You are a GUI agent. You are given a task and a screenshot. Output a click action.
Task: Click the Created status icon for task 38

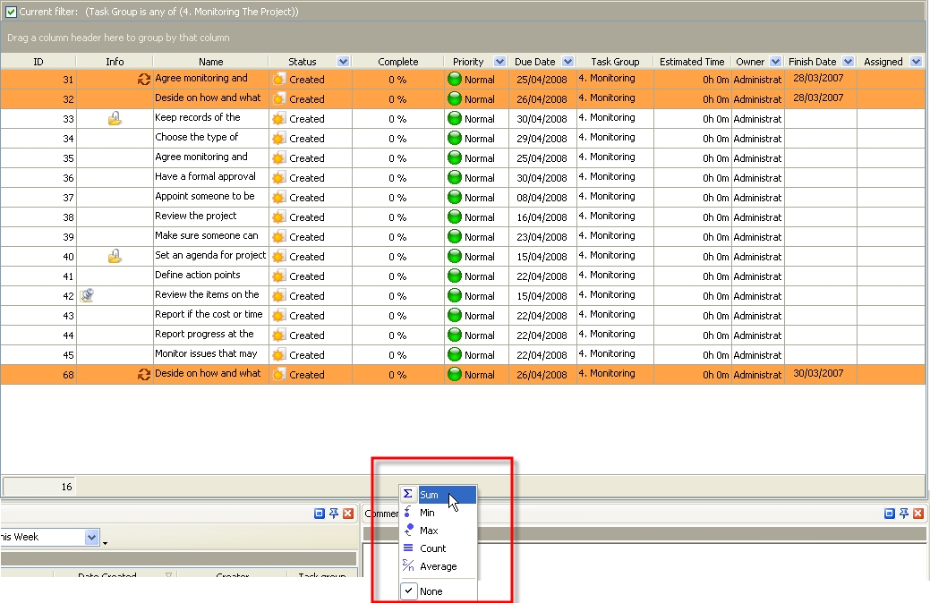point(278,217)
